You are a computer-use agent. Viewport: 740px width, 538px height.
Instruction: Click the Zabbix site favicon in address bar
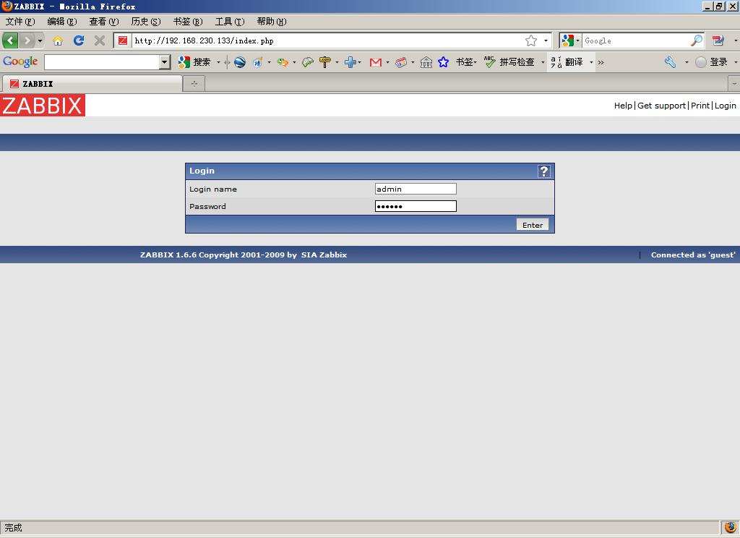(x=123, y=40)
